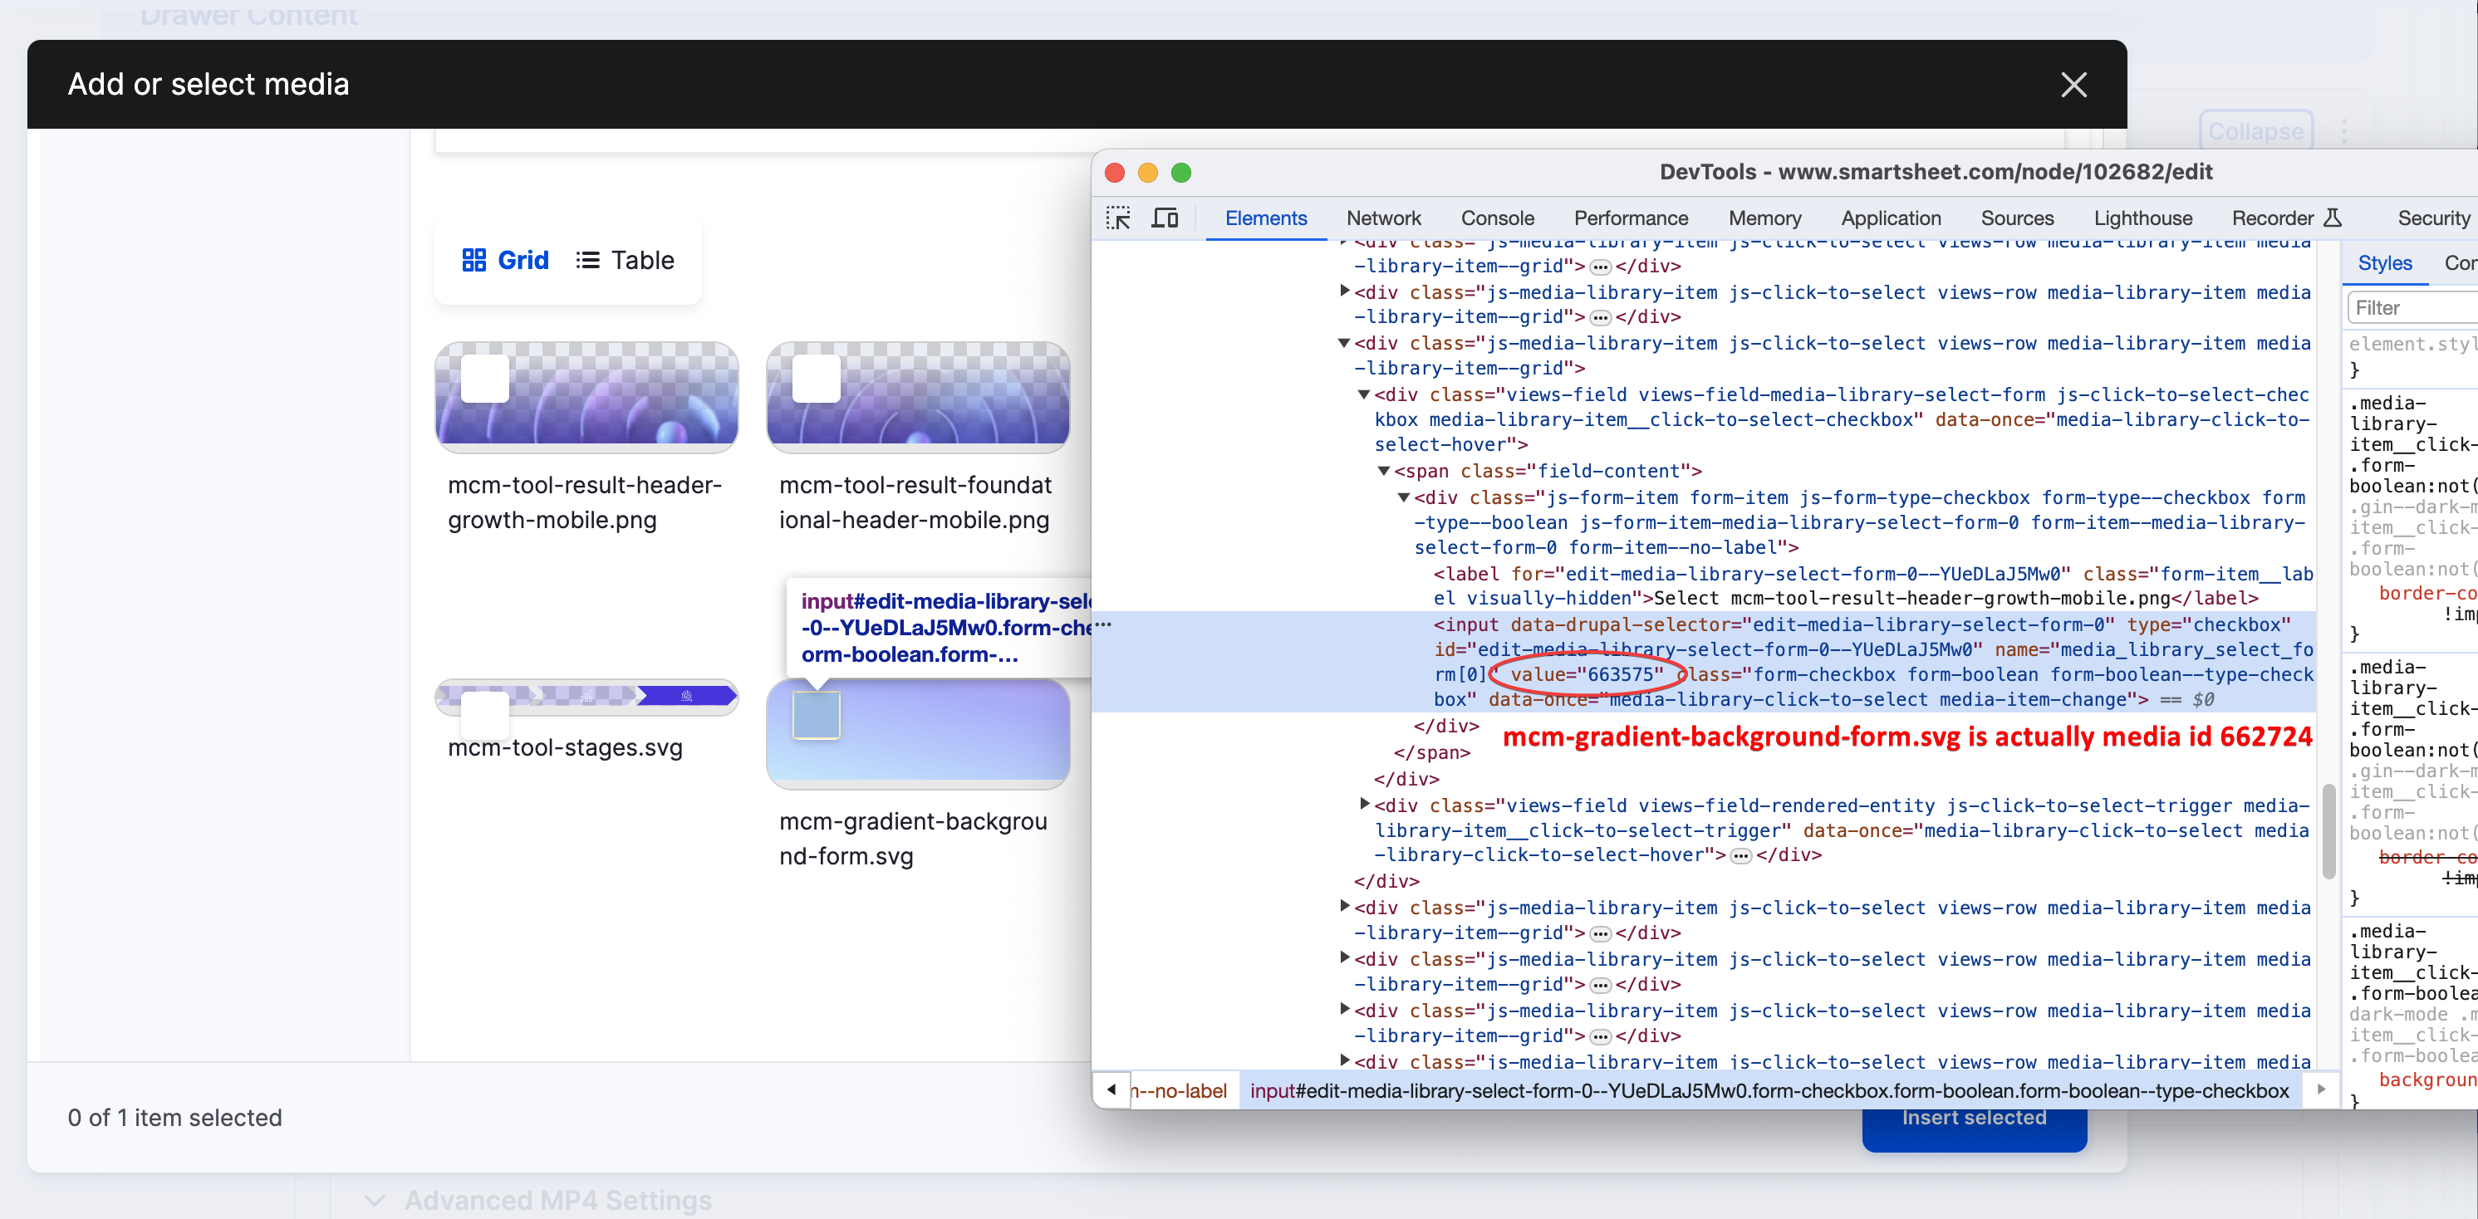Toggle the device toolbar icon
This screenshot has width=2478, height=1219.
pos(1165,218)
